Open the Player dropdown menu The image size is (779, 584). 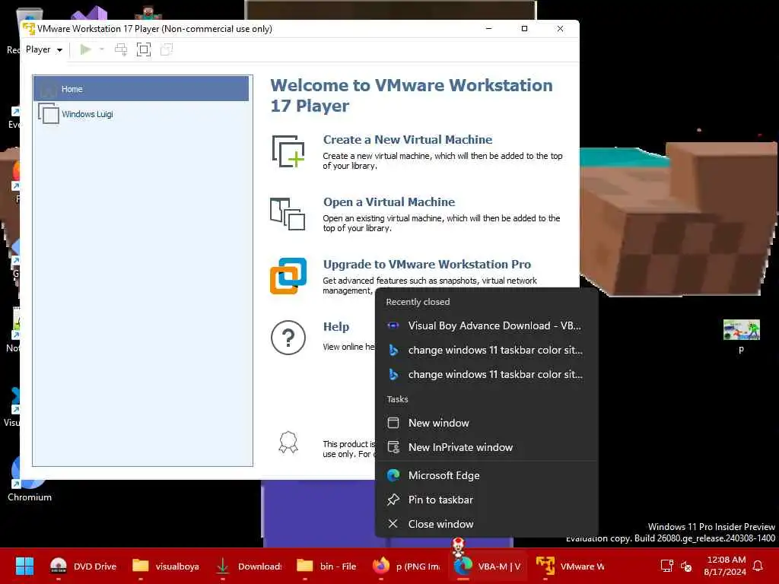point(43,49)
